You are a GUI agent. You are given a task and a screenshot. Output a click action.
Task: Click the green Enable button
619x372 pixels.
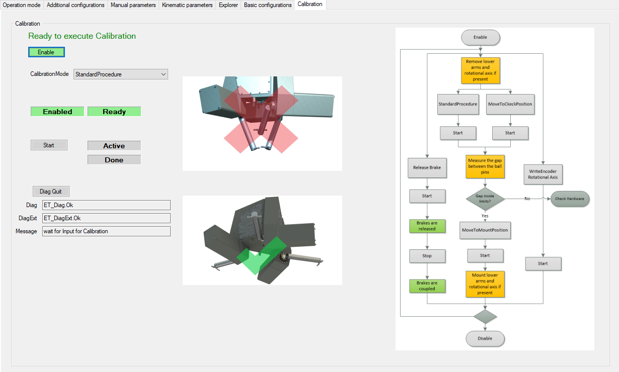[x=46, y=52]
